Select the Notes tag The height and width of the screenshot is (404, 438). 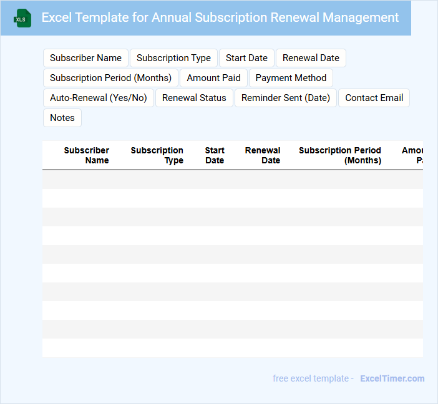(62, 118)
